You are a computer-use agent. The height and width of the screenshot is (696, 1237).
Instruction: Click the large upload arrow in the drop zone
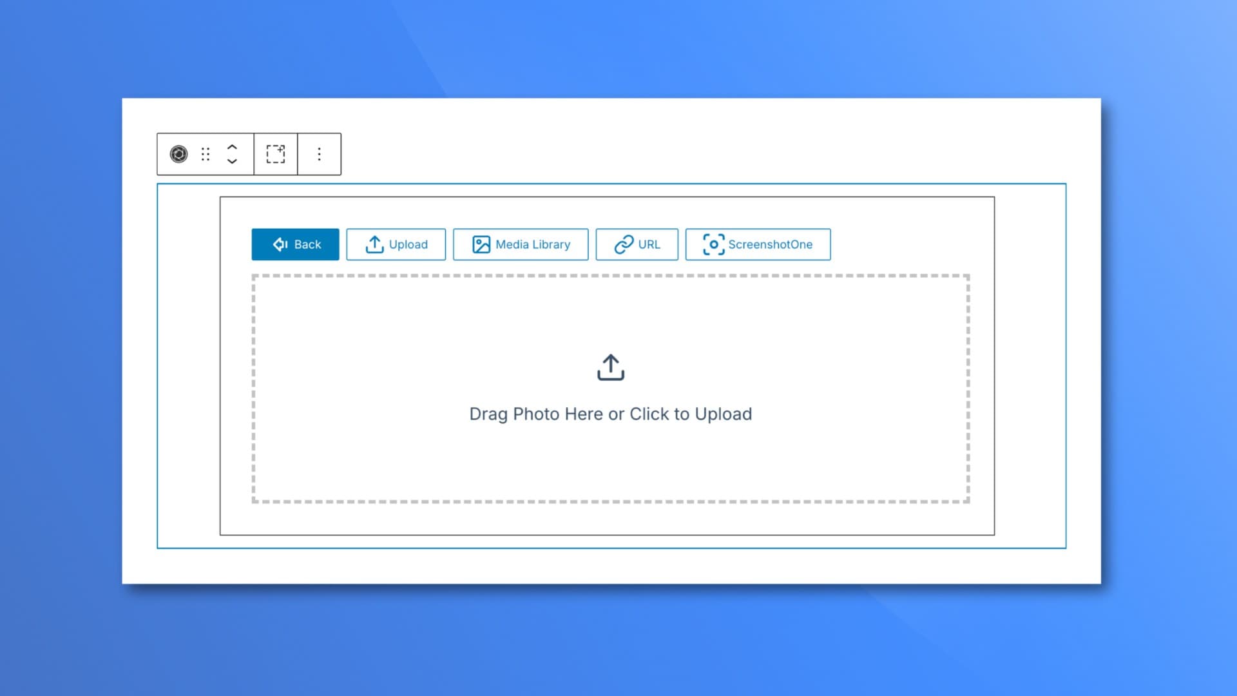point(610,367)
